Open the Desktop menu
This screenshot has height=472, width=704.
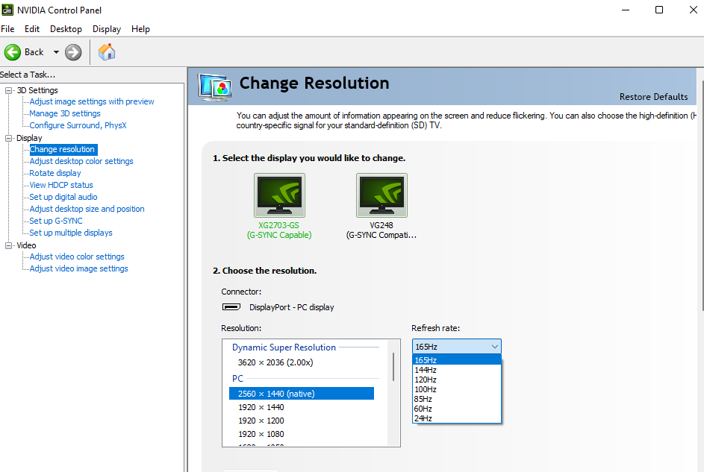[66, 28]
